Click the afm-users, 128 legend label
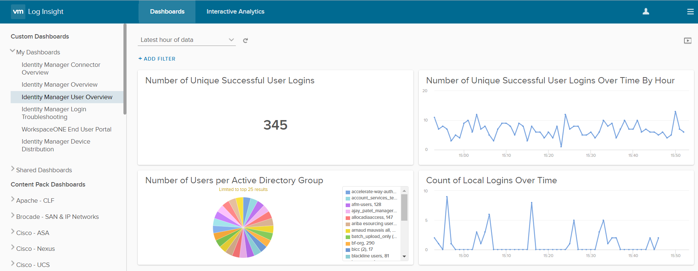This screenshot has height=271, width=698. pos(366,205)
